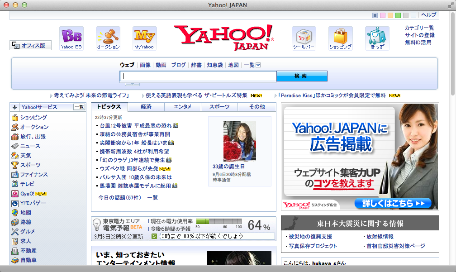Click inside the web search text field

[198, 76]
